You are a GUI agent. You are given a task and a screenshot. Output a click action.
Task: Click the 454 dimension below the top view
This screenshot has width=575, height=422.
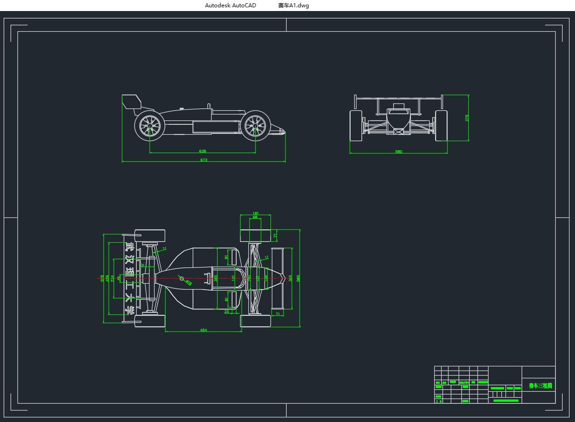point(203,330)
